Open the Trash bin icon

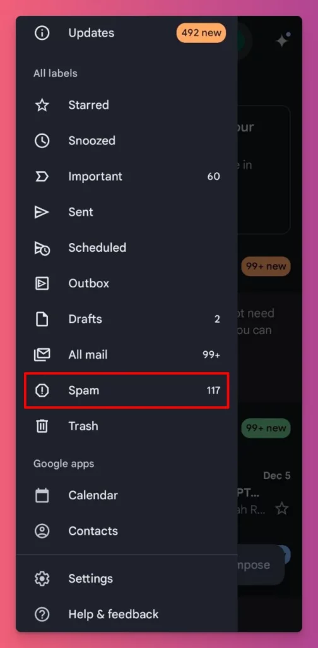coord(42,426)
